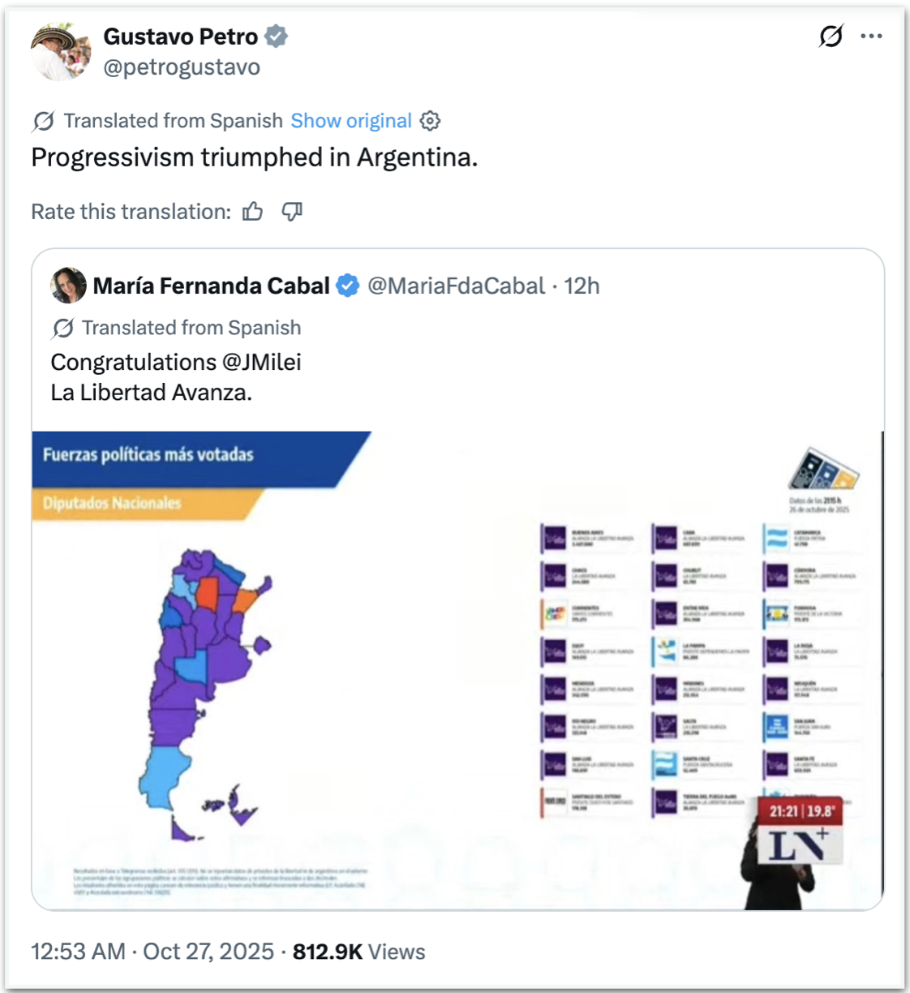Viewport: 910px width, 993px height.
Task: Click Gustavo Petro's verified badge
Action: point(277,37)
